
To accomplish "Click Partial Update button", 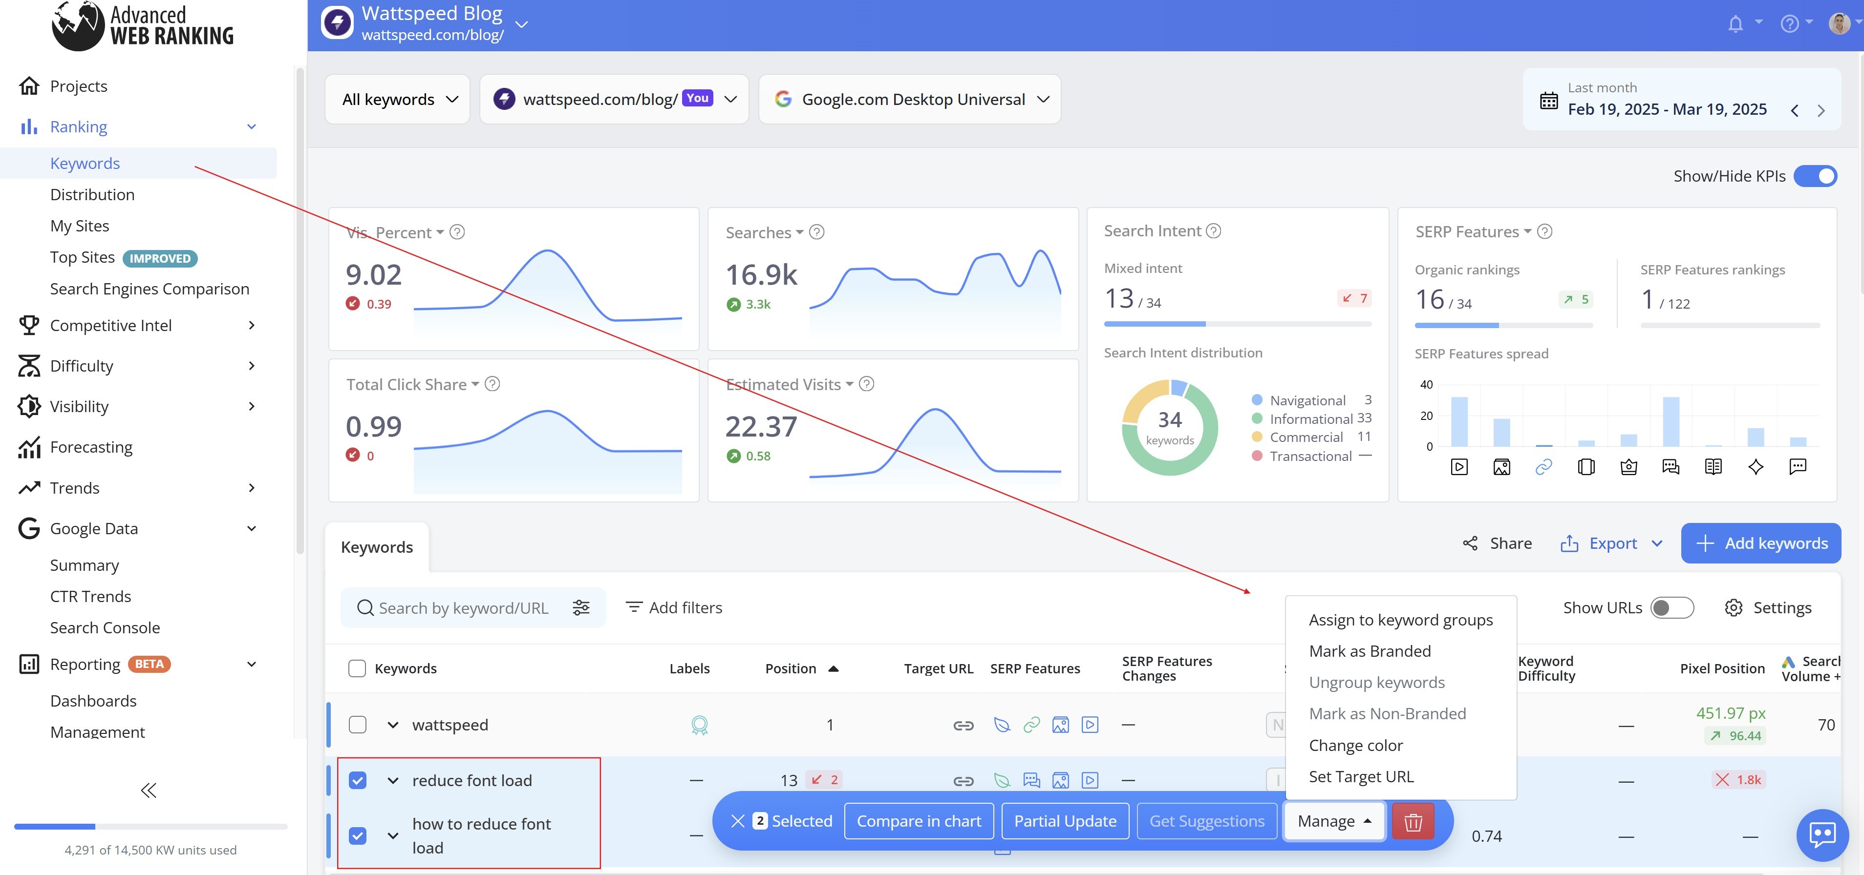I will coord(1065,821).
